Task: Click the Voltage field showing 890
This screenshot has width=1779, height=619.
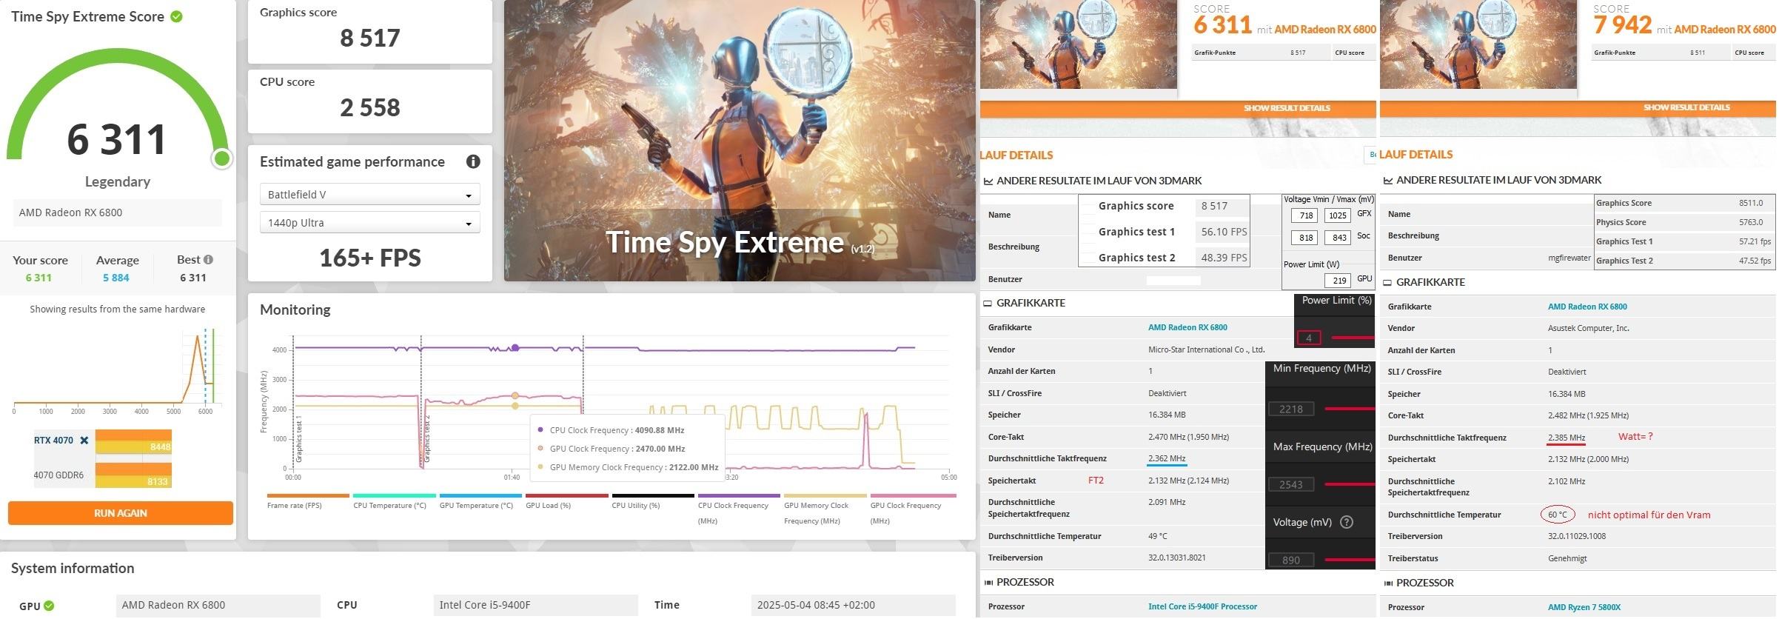Action: (x=1291, y=560)
